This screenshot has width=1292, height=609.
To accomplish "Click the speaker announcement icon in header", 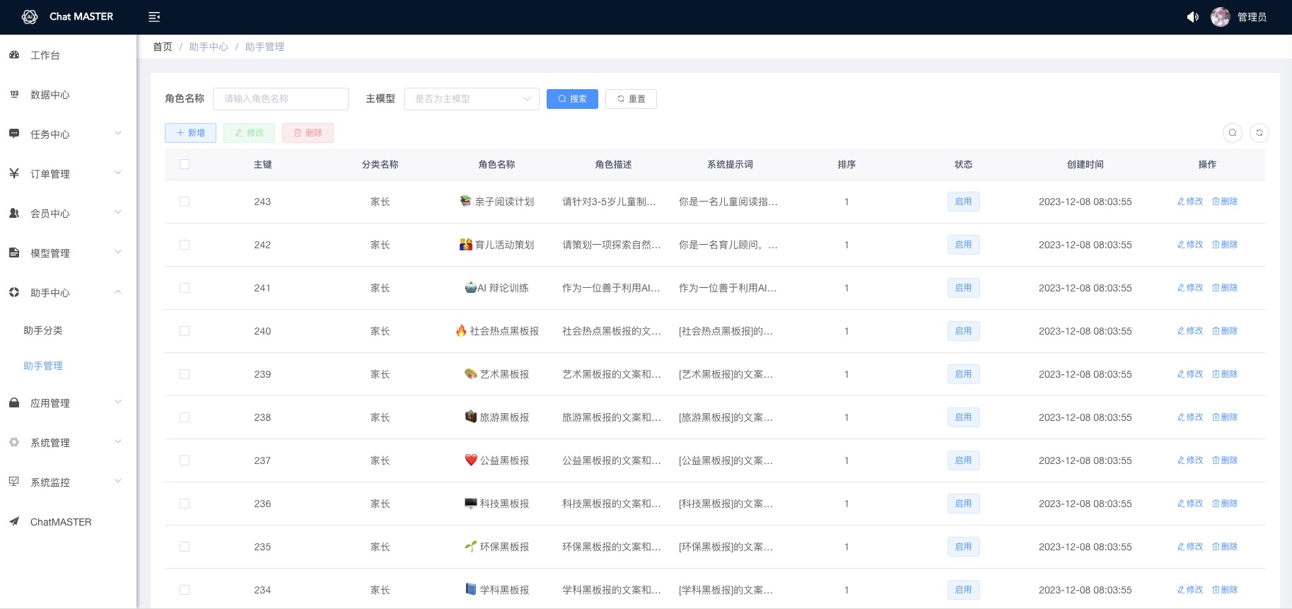I will pyautogui.click(x=1193, y=17).
